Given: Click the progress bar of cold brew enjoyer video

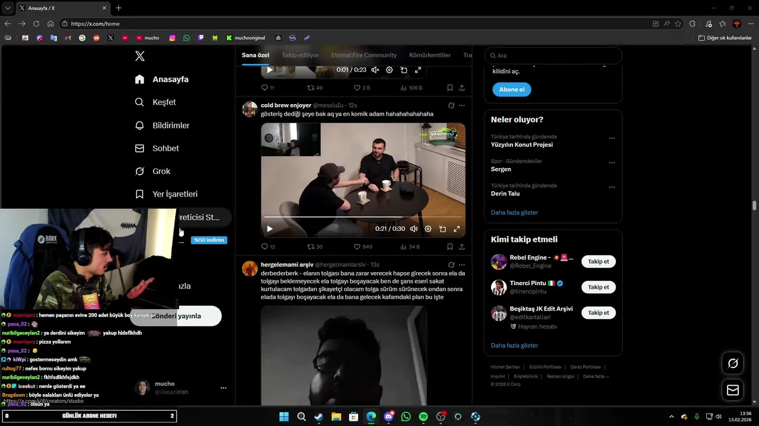Looking at the screenshot, I should pyautogui.click(x=363, y=217).
